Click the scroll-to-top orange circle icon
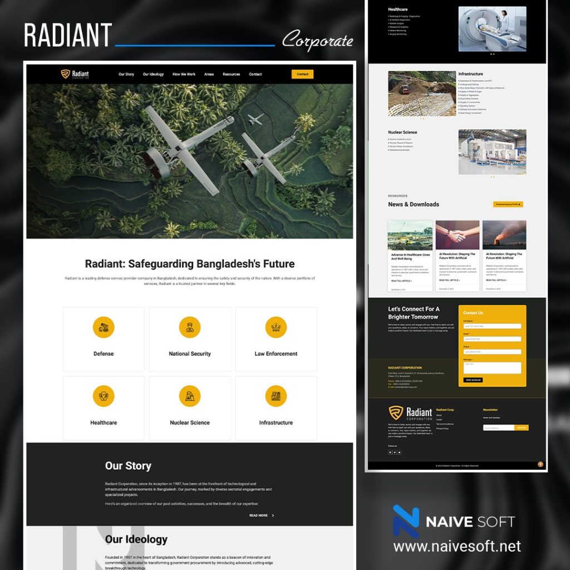This screenshot has height=570, width=570. (540, 464)
